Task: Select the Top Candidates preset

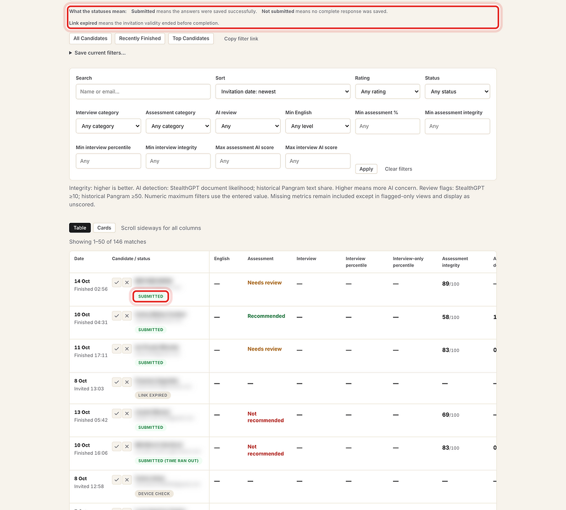Action: 191,39
